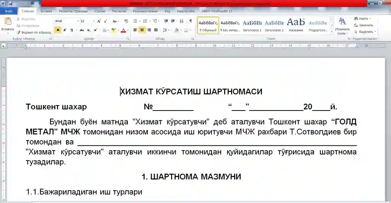The height and width of the screenshot is (203, 391).
Task: Click the Increase Indent icon
Action: (x=173, y=21)
